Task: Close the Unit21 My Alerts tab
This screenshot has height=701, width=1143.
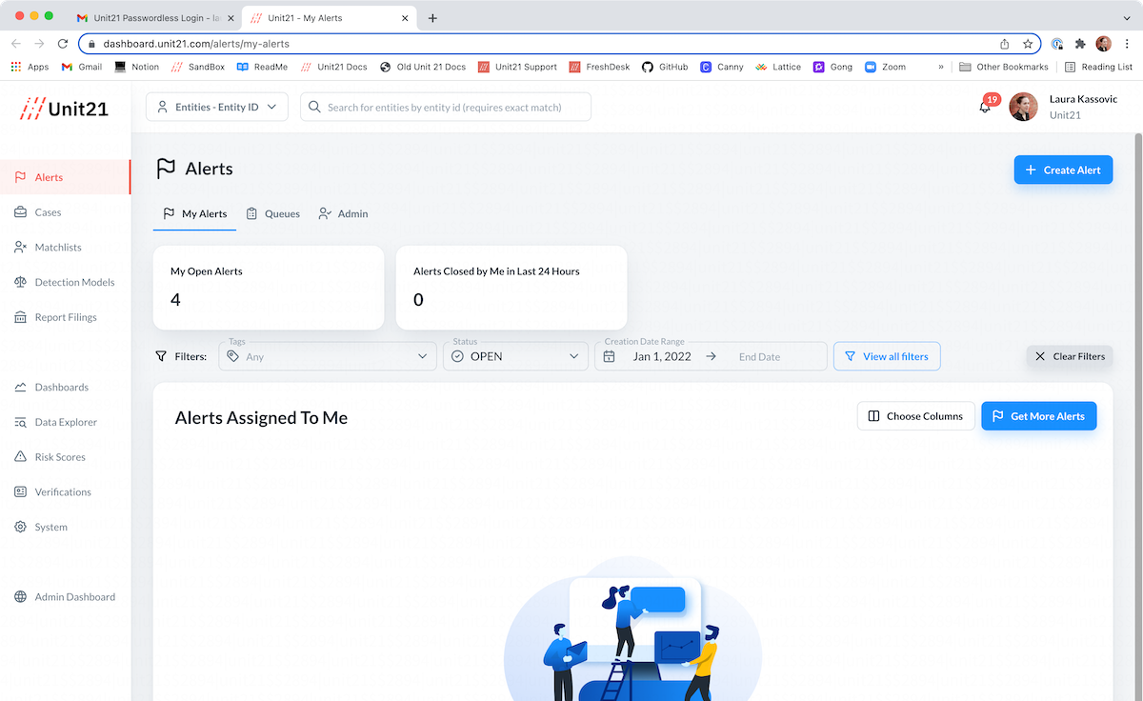Action: [405, 18]
